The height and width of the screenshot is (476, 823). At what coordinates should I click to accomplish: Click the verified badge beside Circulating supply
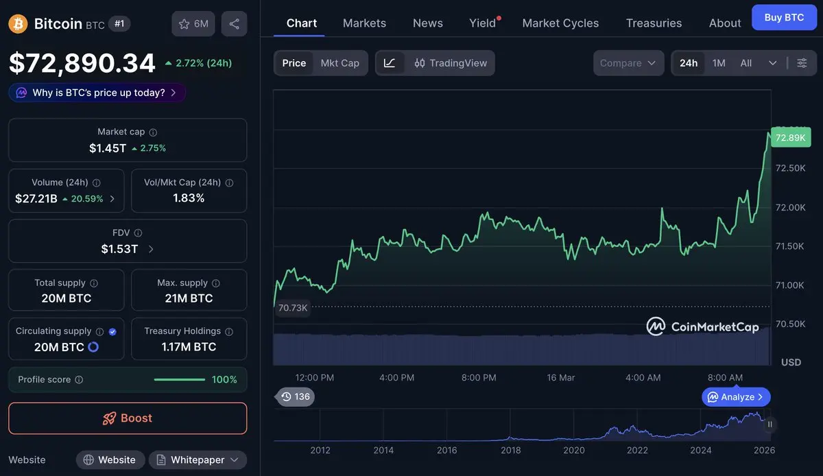pos(112,331)
